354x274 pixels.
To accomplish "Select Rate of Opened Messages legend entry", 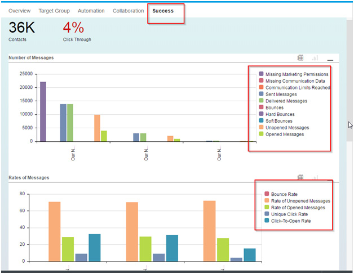I will click(295, 207).
